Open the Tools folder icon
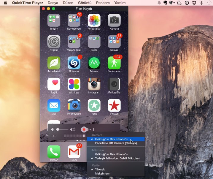The image size is (213, 179). 94,42
